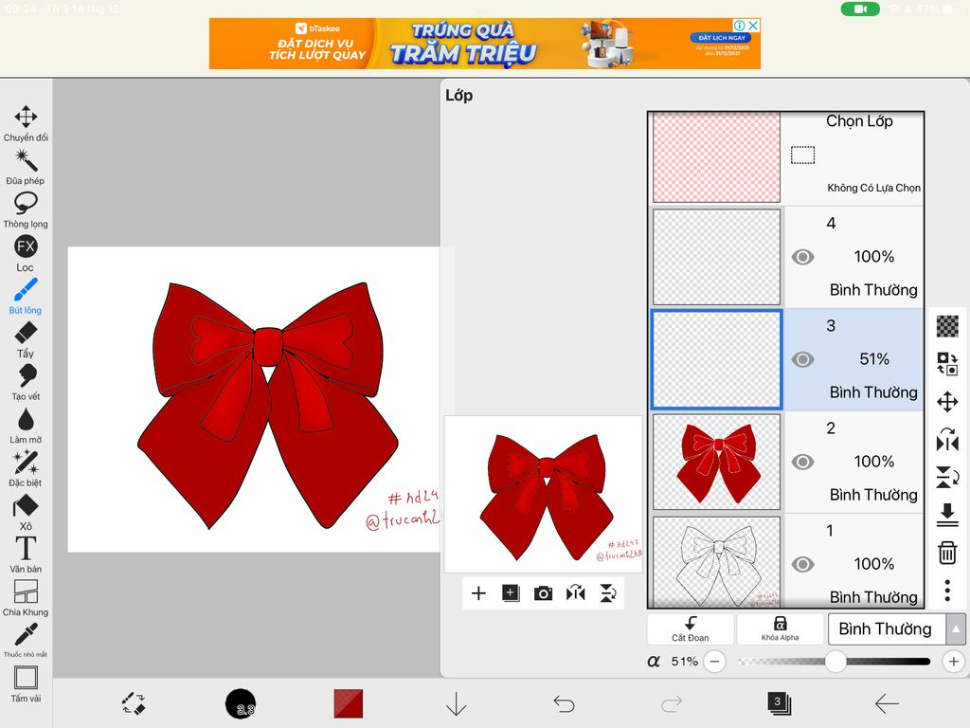
Task: Click layer 3's '51%' opacity text
Action: 874,359
